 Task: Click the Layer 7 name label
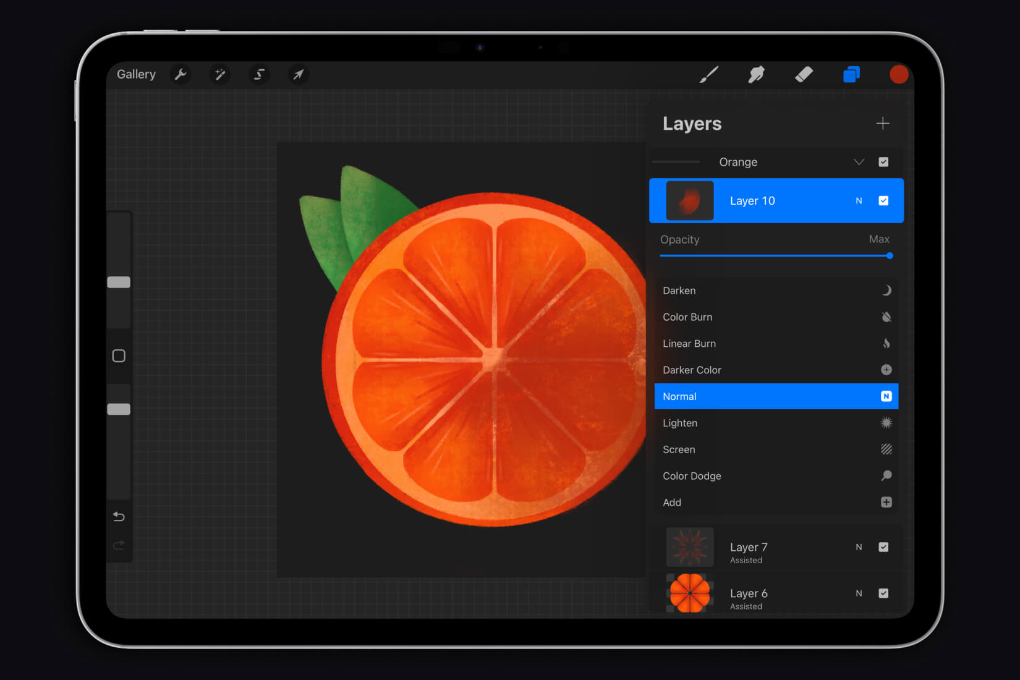point(749,547)
